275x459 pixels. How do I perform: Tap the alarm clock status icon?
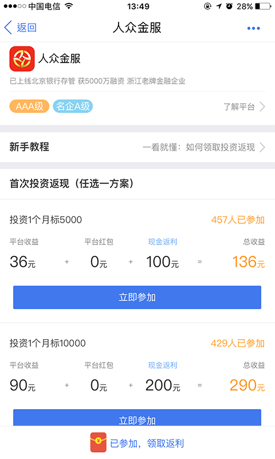[x=229, y=6]
